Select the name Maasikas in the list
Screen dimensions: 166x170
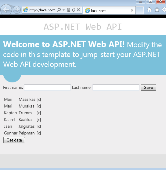27,100
